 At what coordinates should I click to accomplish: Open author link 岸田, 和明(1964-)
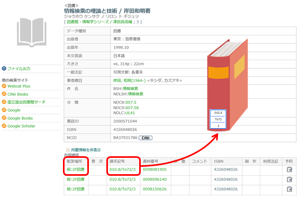click(x=129, y=81)
